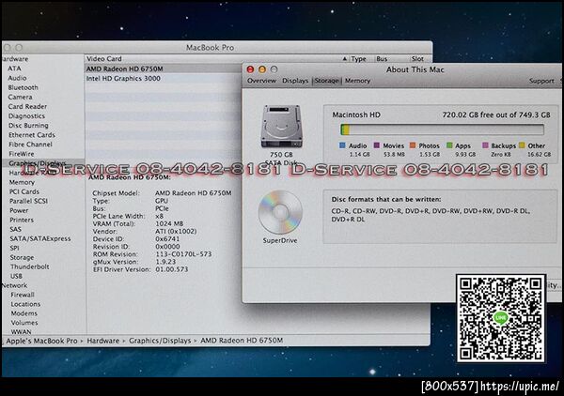
Task: Select Fibre Channel in the sidebar
Action: click(x=31, y=145)
